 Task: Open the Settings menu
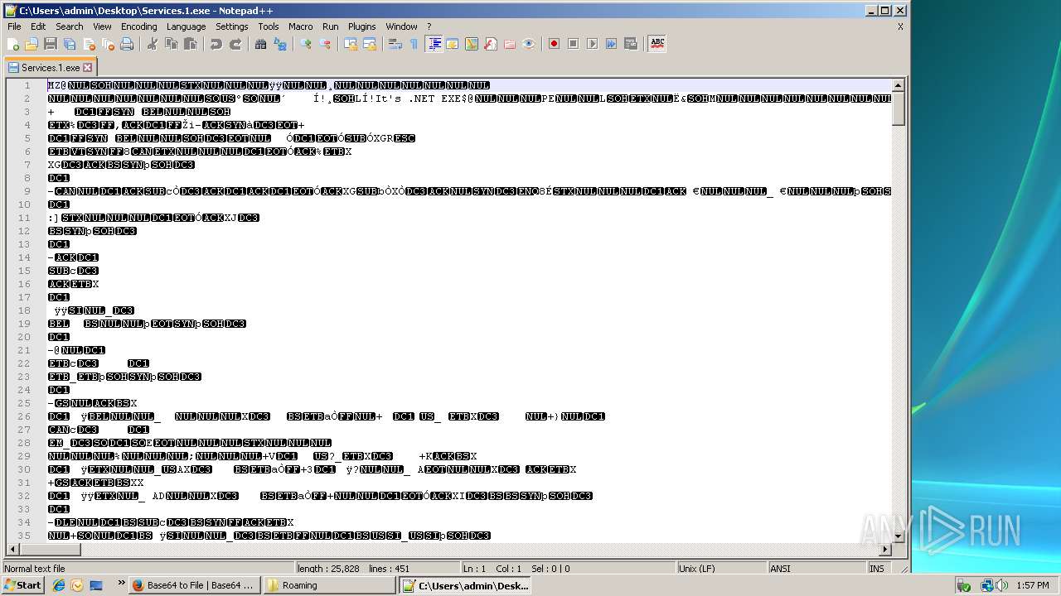pos(232,26)
